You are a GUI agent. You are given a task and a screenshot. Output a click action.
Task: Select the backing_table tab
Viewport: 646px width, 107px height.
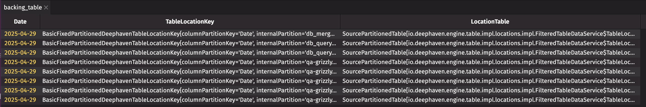pos(23,7)
